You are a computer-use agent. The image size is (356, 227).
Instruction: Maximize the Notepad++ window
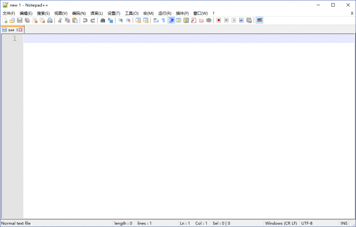[333, 5]
